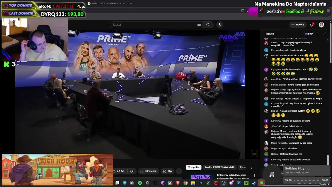Click the music note icon in media popup
332x187 pixels.
click(272, 175)
